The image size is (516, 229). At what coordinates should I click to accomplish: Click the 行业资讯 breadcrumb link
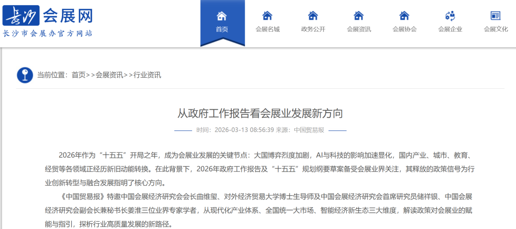point(147,75)
